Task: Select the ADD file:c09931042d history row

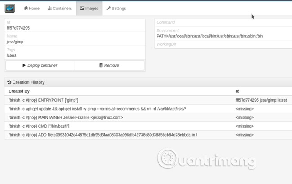Action: pyautogui.click(x=148, y=135)
